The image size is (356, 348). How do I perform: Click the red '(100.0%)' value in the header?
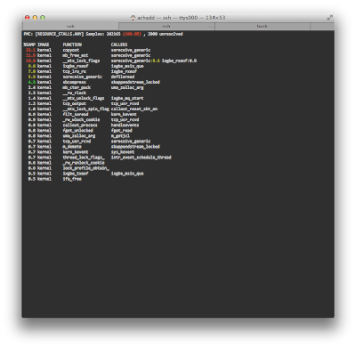[x=132, y=34]
